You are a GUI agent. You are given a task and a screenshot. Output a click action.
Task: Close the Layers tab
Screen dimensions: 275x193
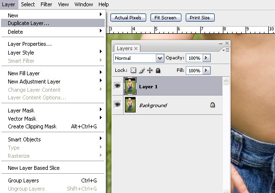(x=136, y=49)
